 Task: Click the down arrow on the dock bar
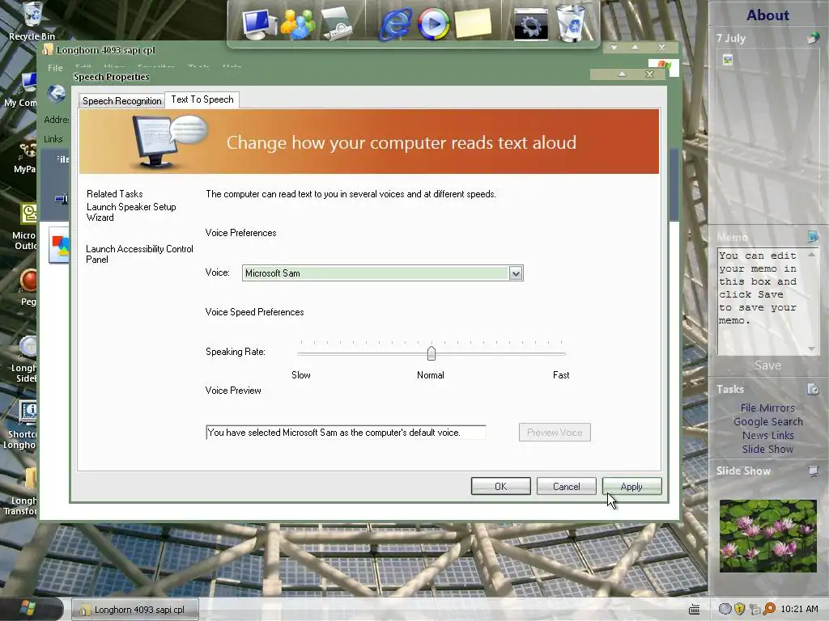tap(614, 48)
